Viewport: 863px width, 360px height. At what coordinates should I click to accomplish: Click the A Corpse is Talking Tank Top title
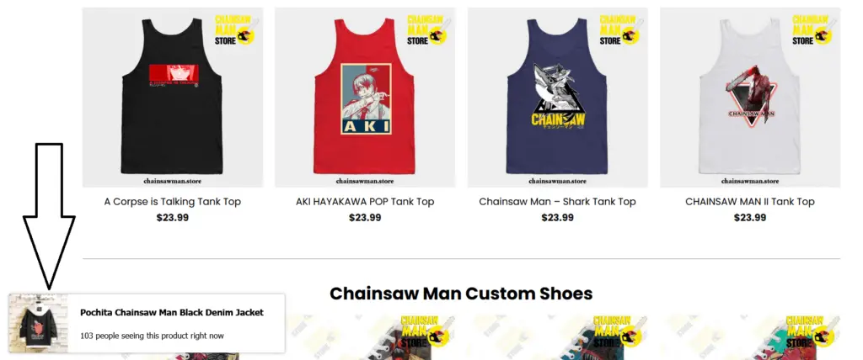(172, 202)
